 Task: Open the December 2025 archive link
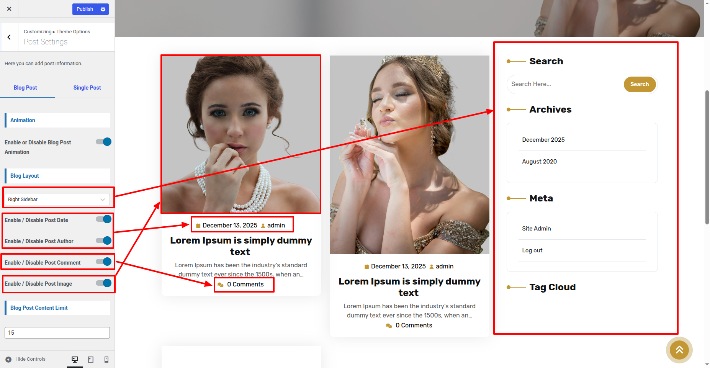[x=543, y=140]
